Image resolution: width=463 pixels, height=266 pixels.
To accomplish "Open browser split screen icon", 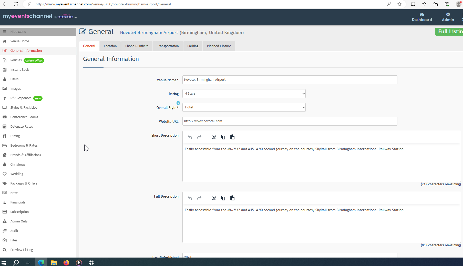I will [x=413, y=4].
